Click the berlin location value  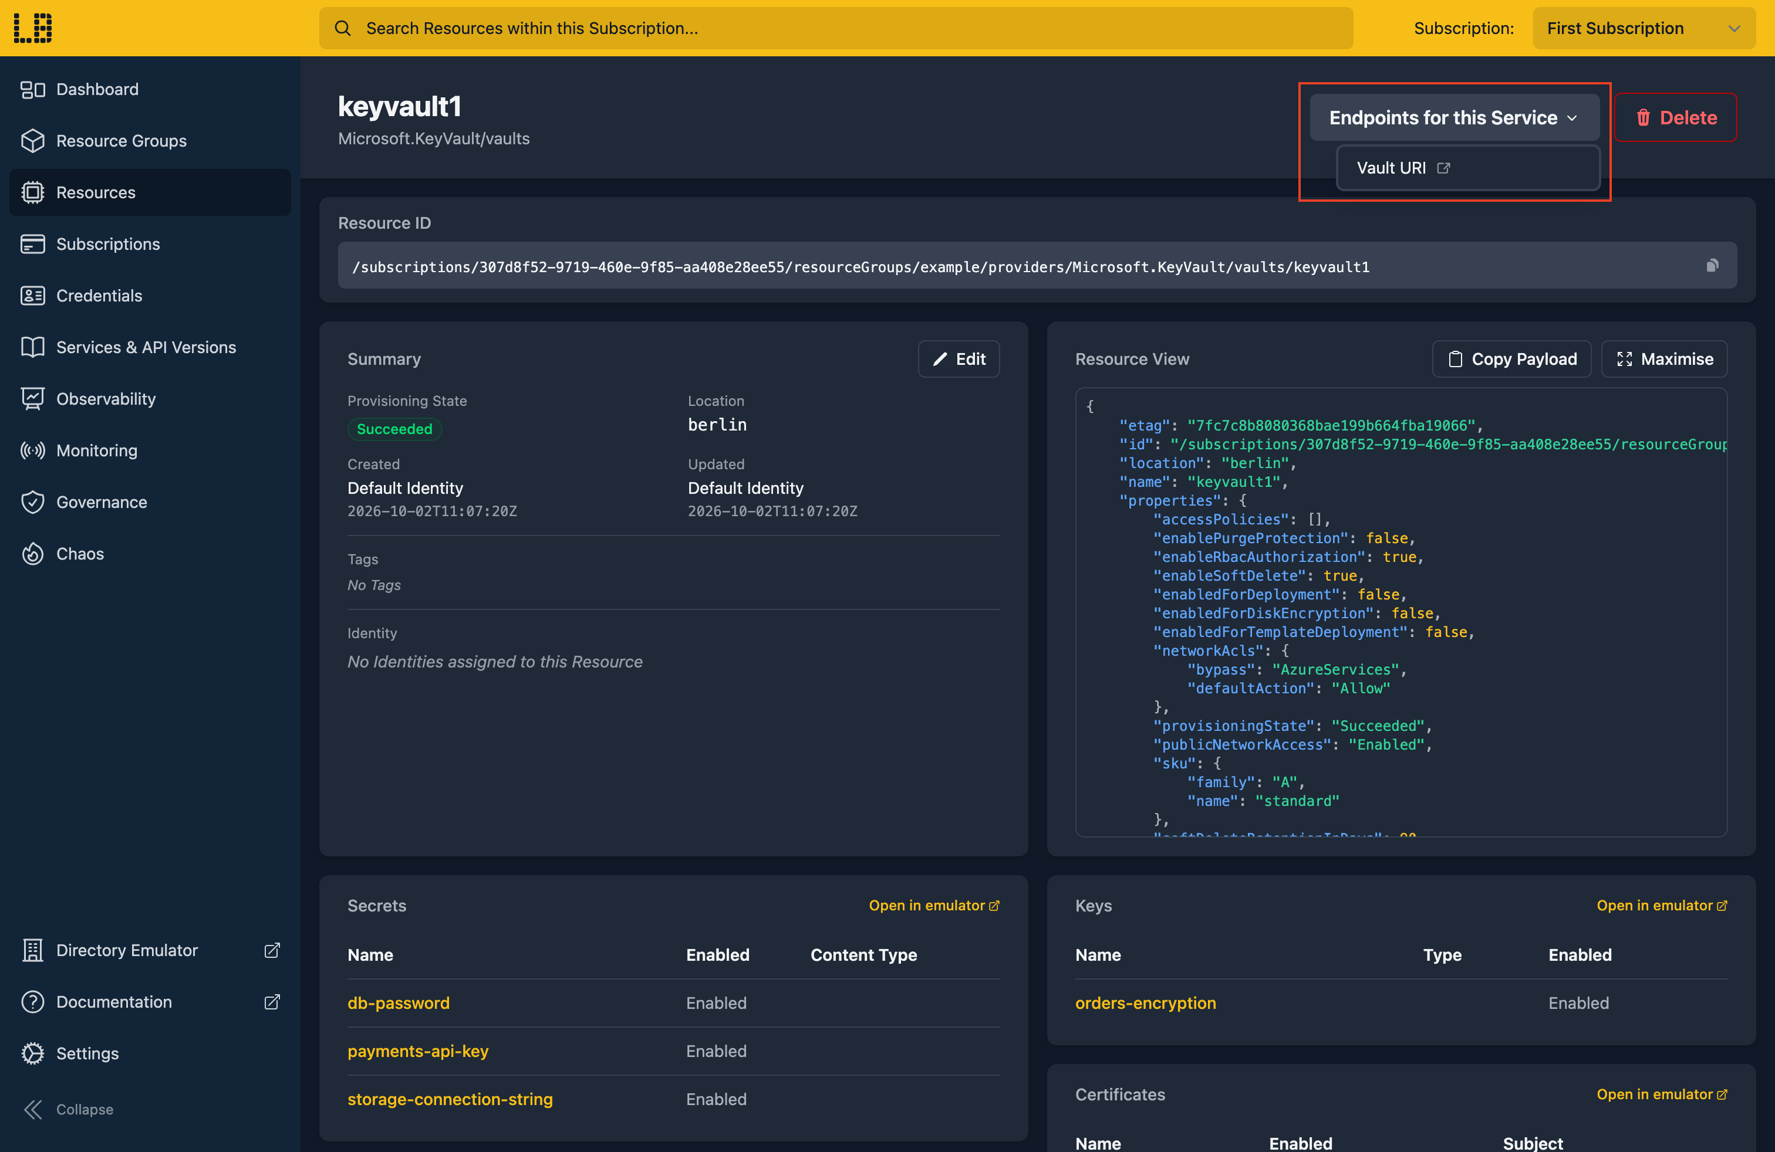(x=717, y=424)
